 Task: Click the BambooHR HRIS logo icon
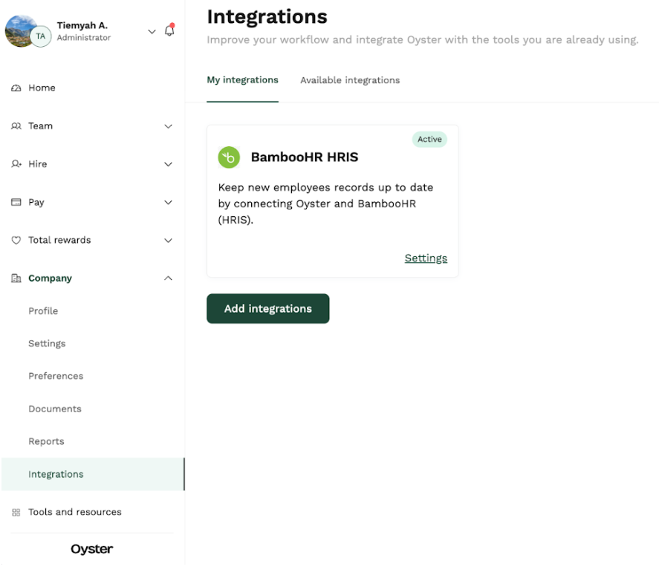click(228, 157)
